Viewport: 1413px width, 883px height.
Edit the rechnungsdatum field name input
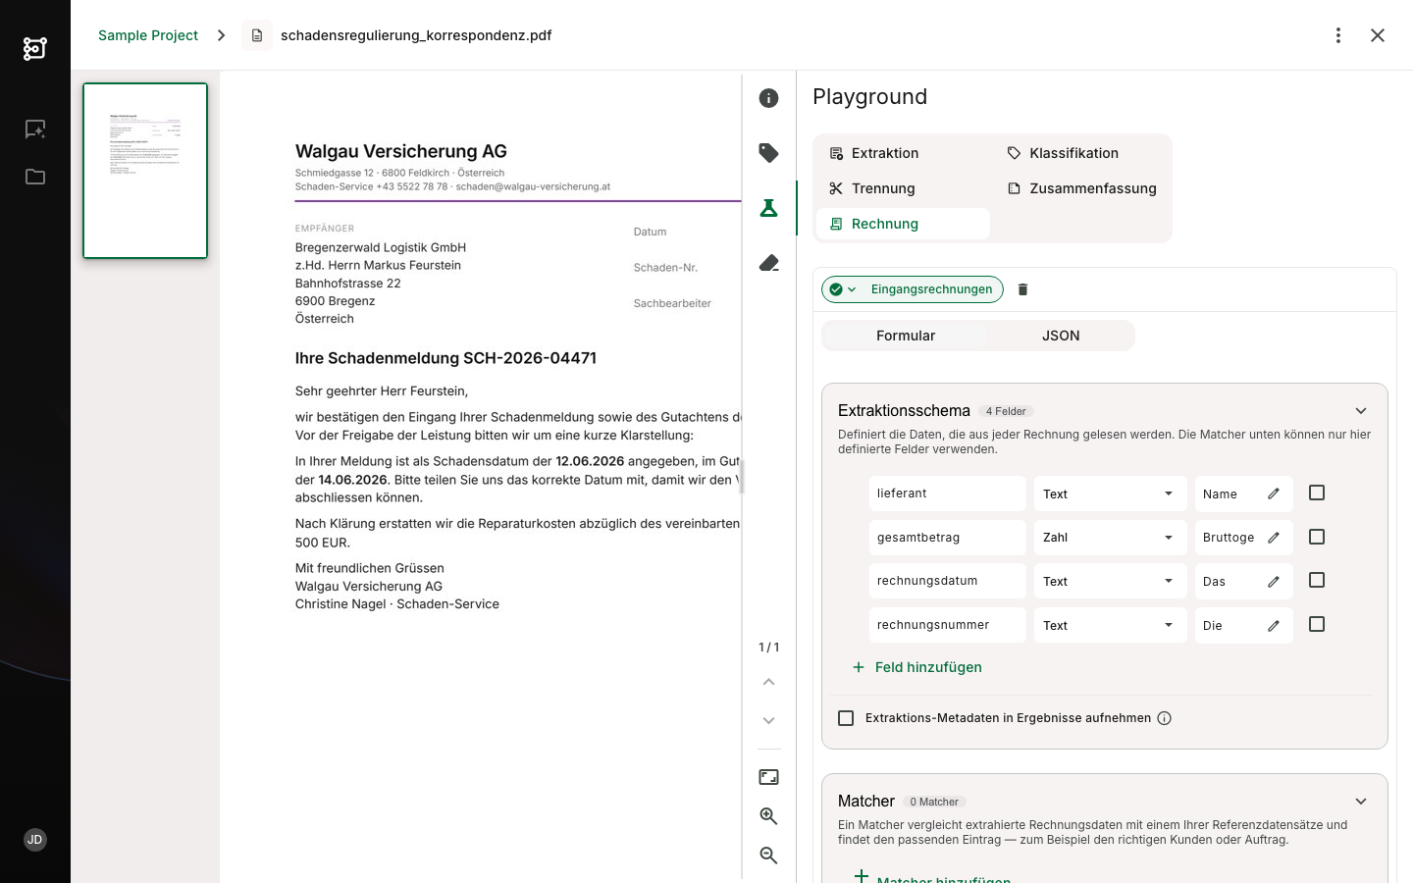click(x=948, y=581)
